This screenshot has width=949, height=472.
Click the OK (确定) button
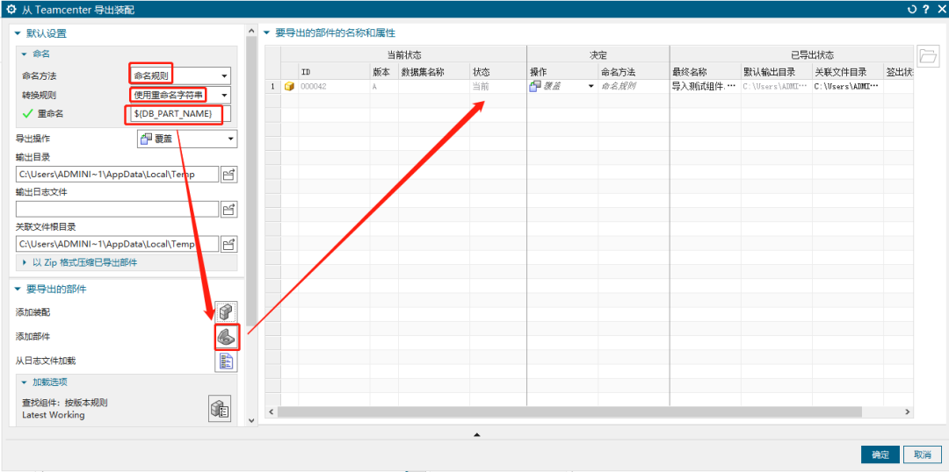880,454
